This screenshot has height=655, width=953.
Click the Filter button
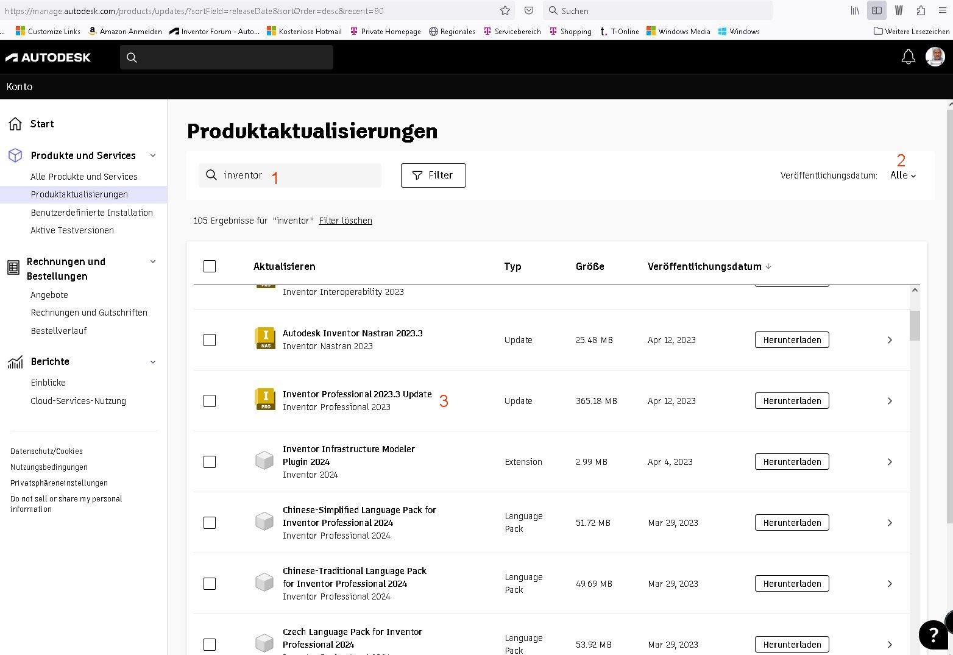433,175
